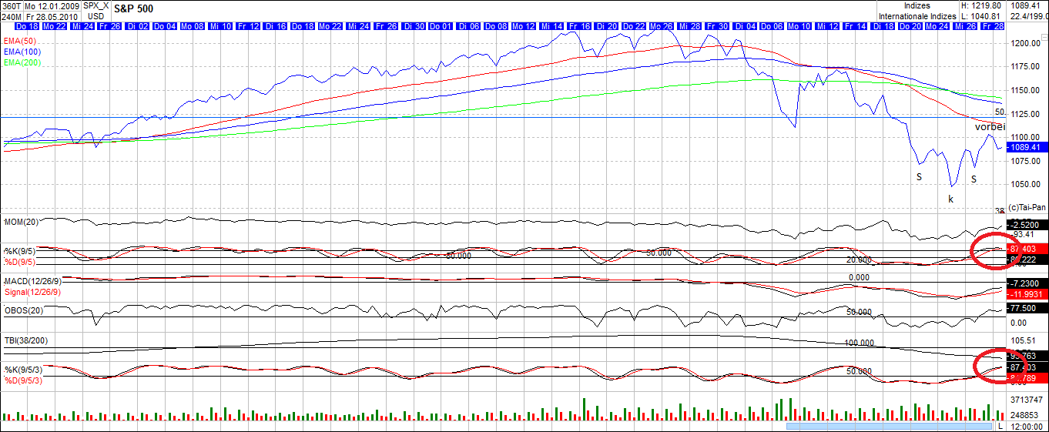This screenshot has height=432, width=1049.
Task: Click the Fr 12 date marker
Action: tap(249, 26)
